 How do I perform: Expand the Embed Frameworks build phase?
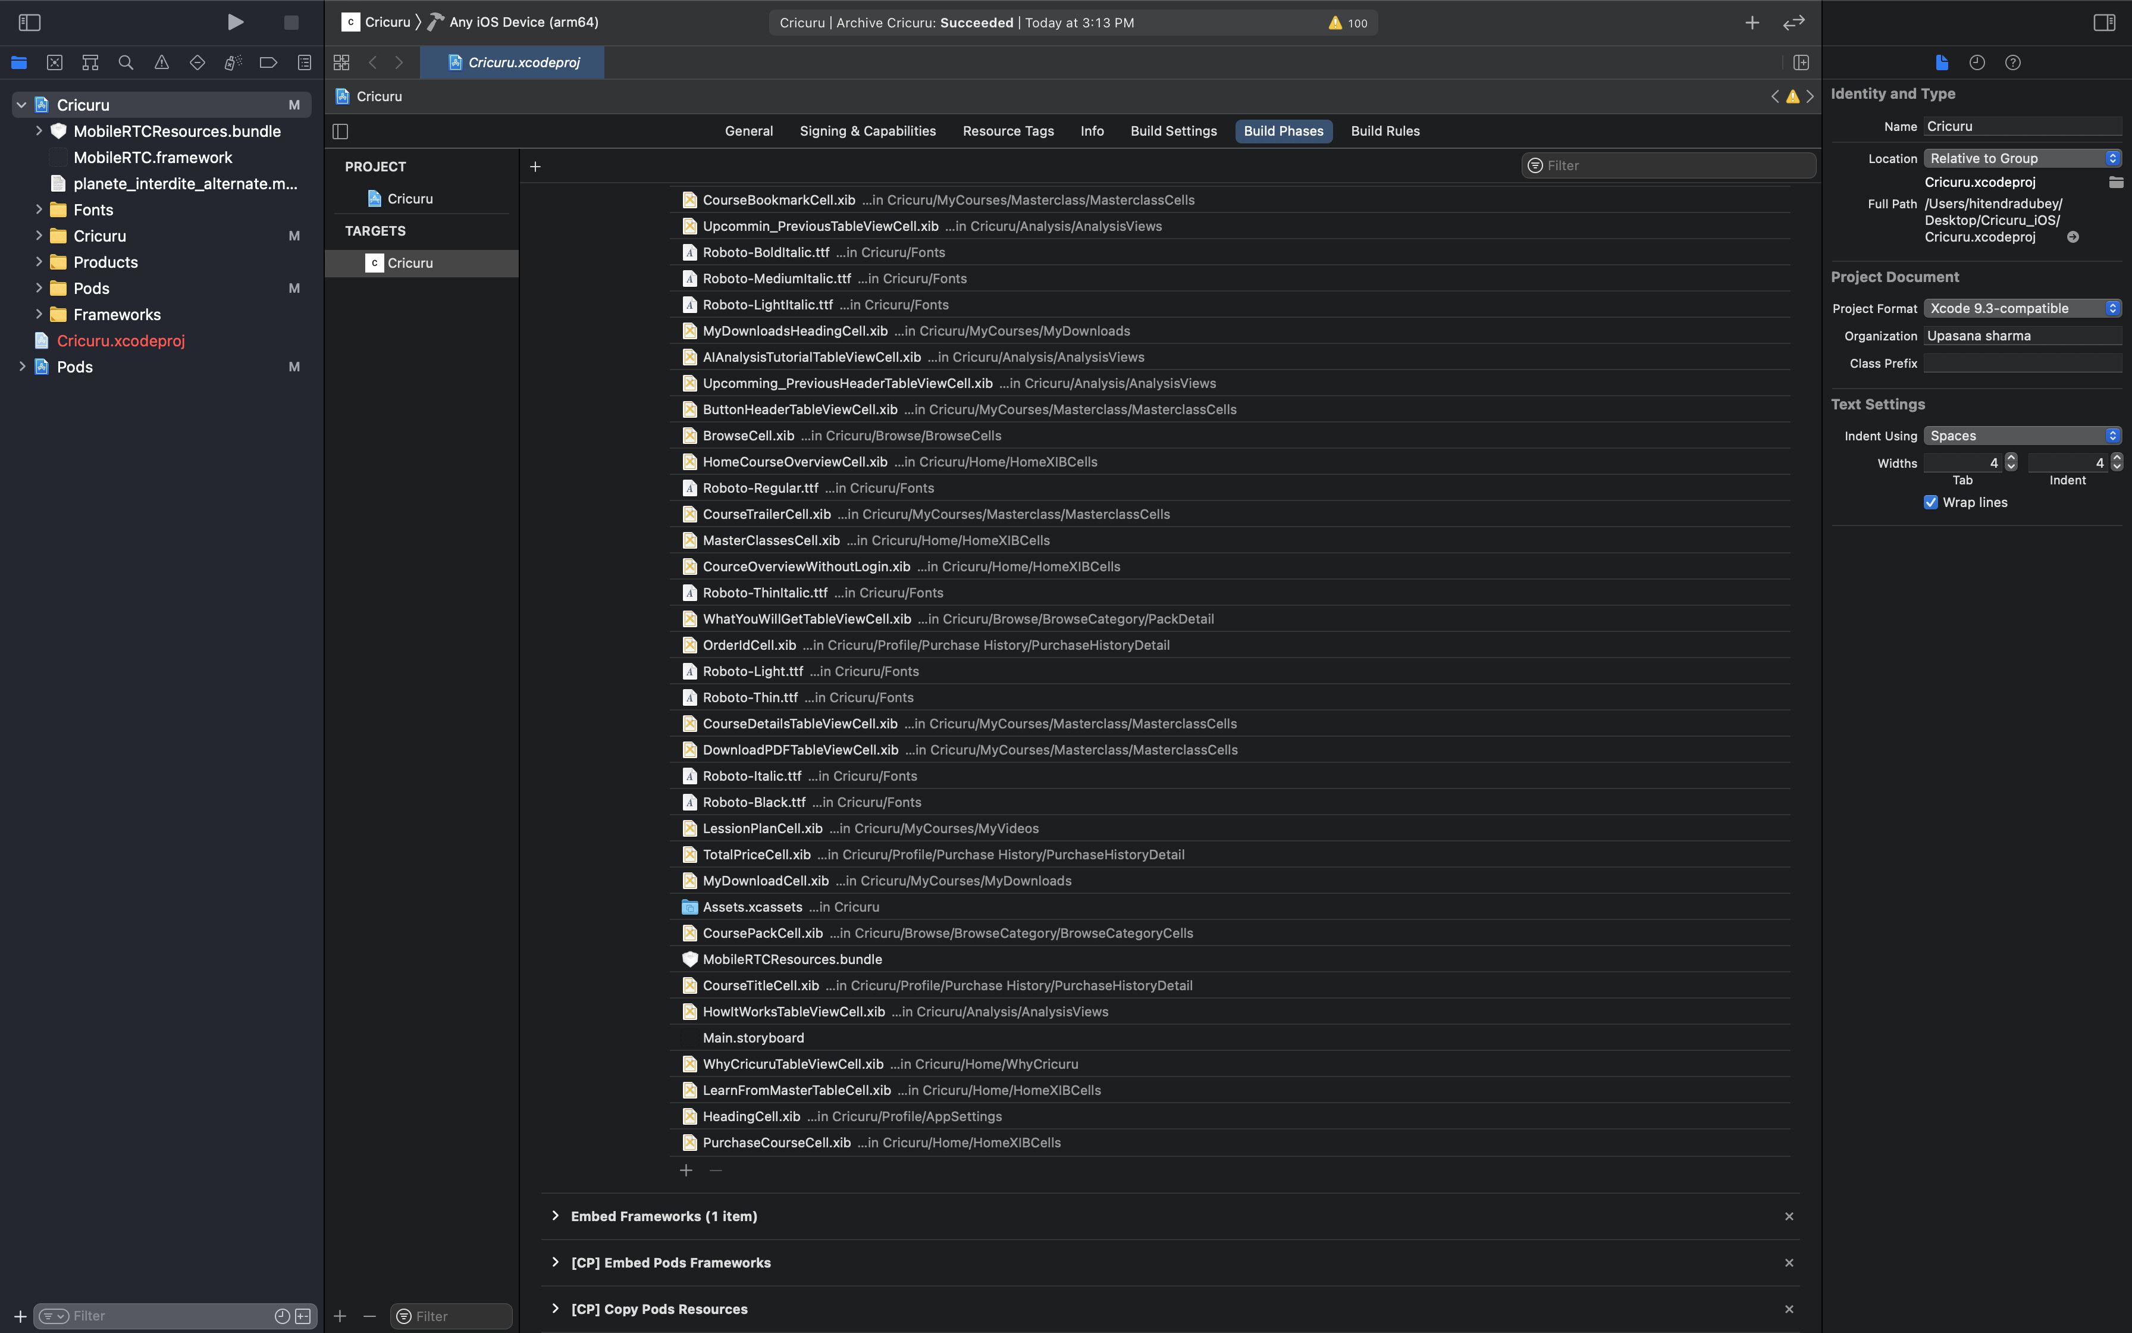[x=555, y=1216]
